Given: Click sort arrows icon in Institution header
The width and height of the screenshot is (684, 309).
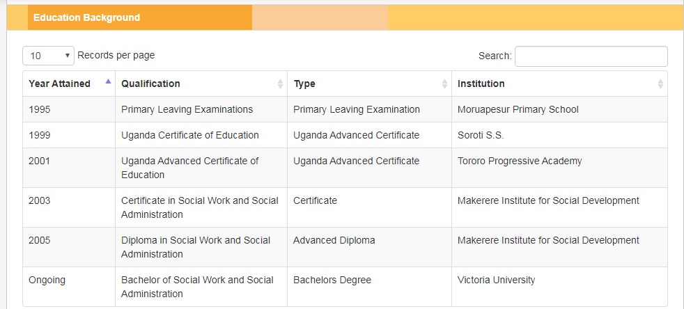Looking at the screenshot, I should pos(660,84).
